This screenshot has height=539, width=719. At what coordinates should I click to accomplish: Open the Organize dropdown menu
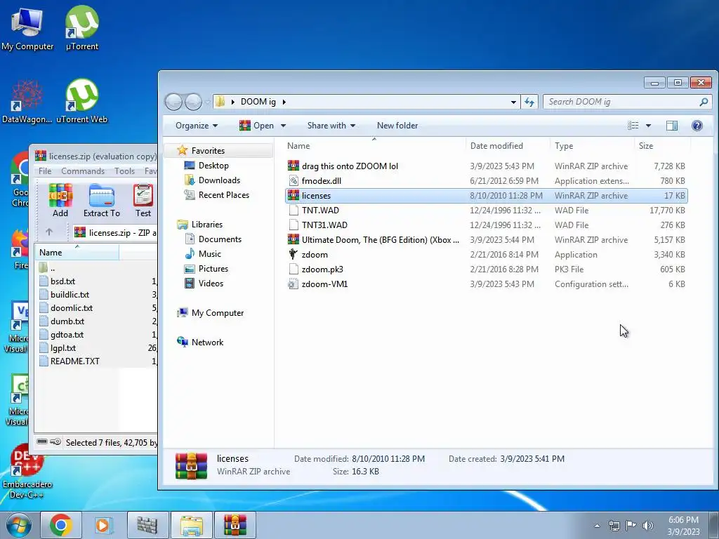click(x=197, y=126)
